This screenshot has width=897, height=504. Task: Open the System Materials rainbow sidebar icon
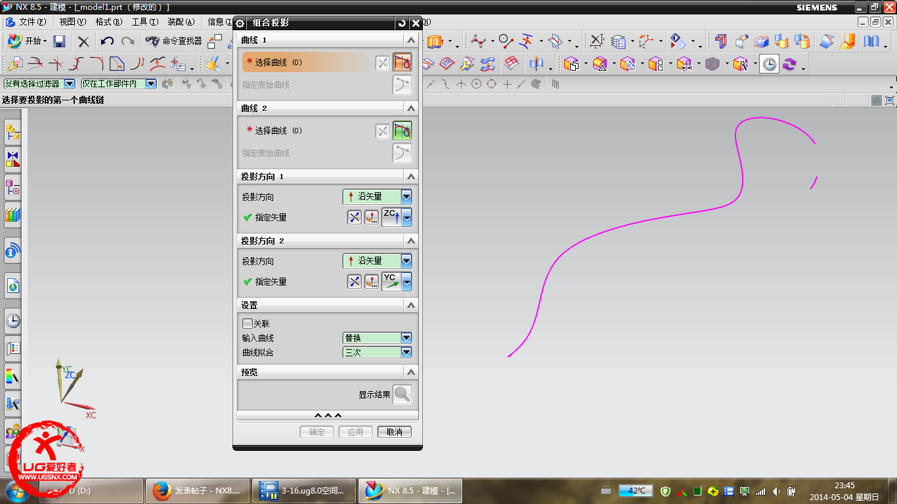click(12, 376)
